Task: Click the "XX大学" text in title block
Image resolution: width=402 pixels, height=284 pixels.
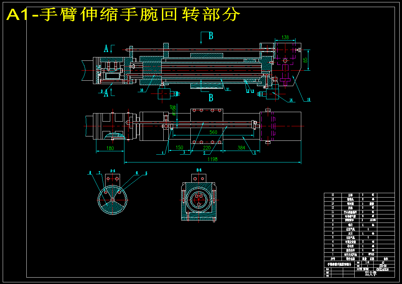Action: tap(371, 274)
